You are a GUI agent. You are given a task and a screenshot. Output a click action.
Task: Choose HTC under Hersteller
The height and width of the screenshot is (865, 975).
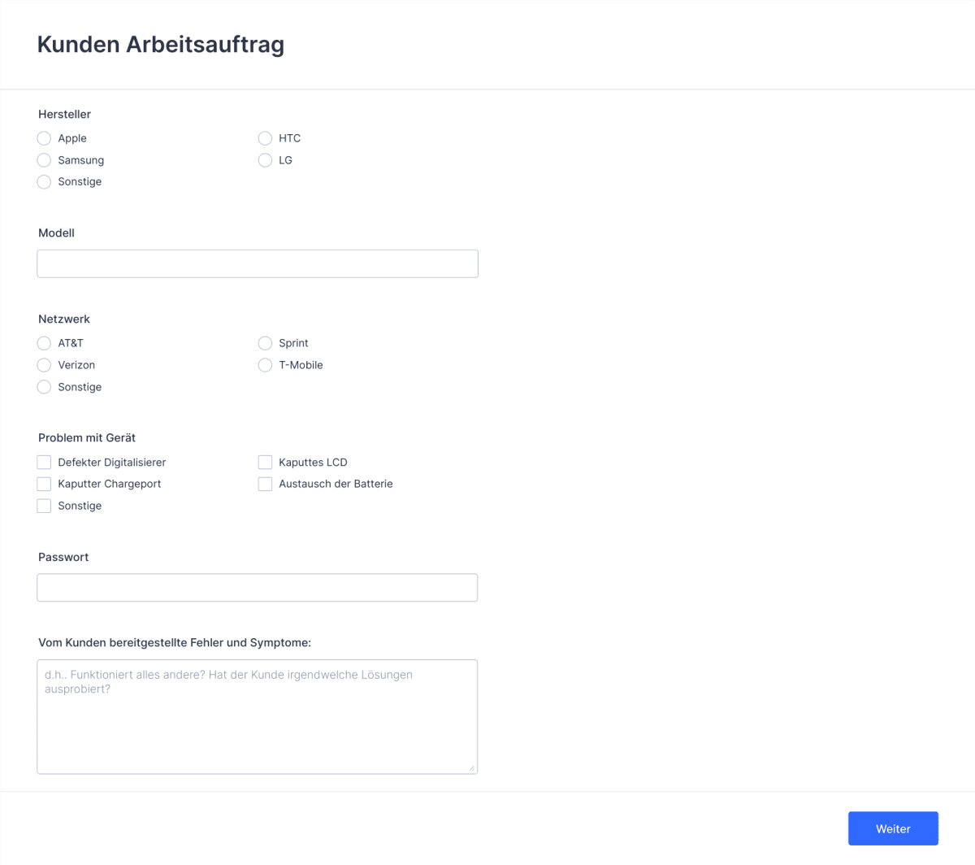(265, 138)
